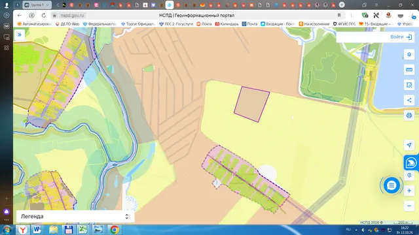The width and height of the screenshot is (419, 235).
Task: Print the map
Action: (x=409, y=116)
